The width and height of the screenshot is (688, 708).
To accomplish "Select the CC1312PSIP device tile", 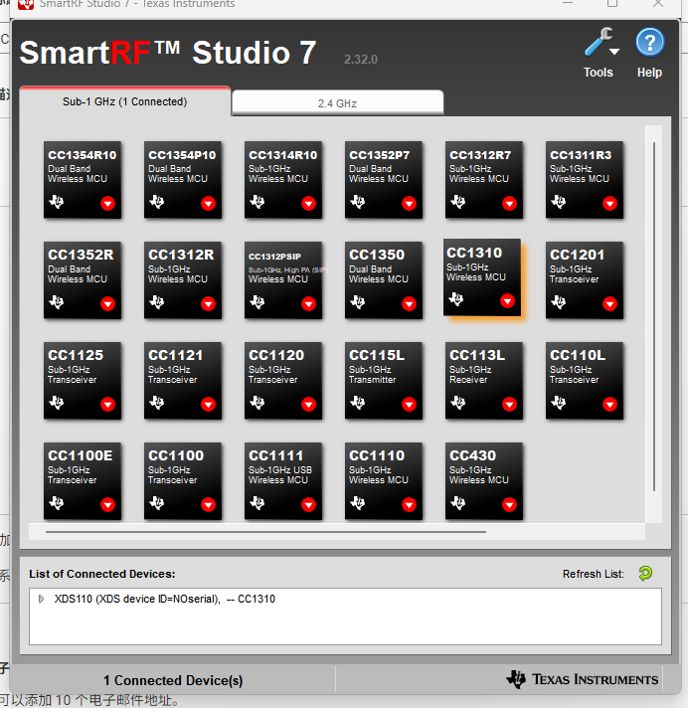I will (283, 280).
